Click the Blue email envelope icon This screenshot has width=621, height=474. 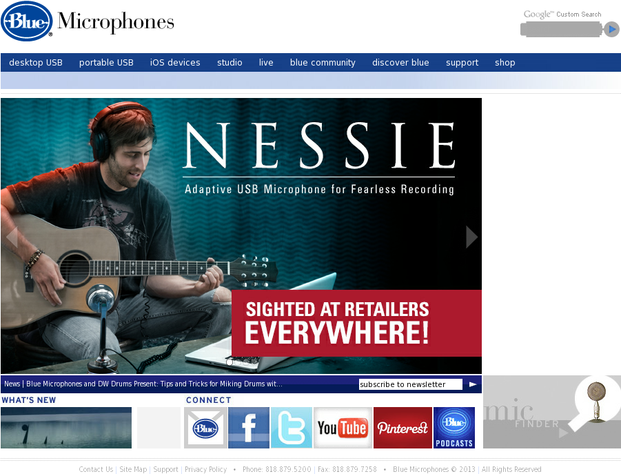pos(205,428)
